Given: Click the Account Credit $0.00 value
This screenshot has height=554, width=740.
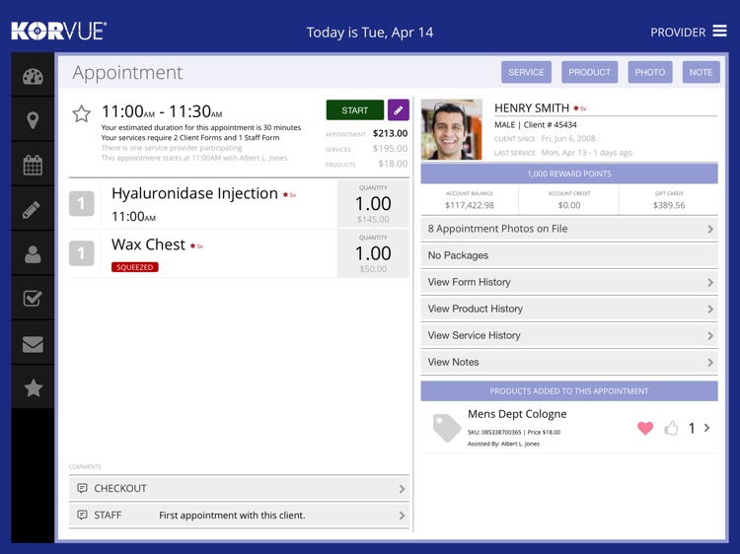Looking at the screenshot, I should pos(569,205).
